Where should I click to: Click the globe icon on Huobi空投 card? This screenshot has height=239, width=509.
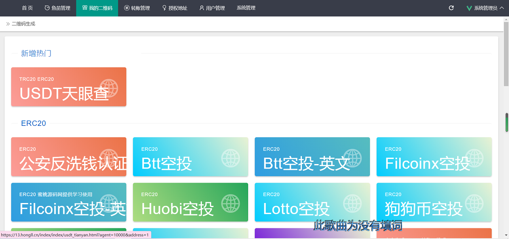230,203
